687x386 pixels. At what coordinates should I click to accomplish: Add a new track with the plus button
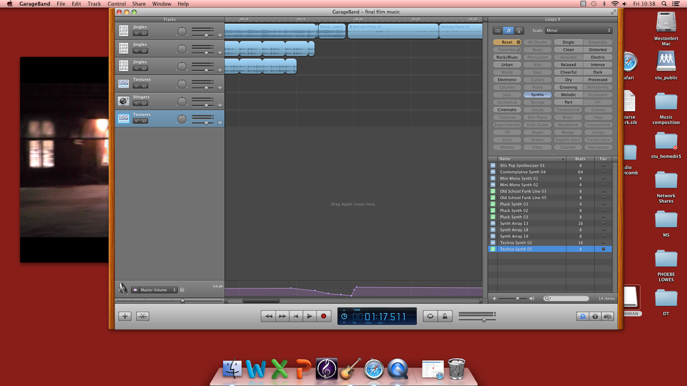click(x=125, y=316)
